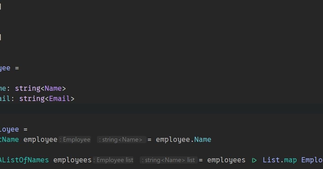This screenshot has width=323, height=169.
Task: Select the employees parameter after getAListOfNames
Action: click(72, 160)
